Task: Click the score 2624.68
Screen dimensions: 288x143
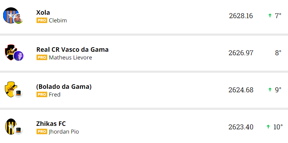Action: click(x=241, y=90)
